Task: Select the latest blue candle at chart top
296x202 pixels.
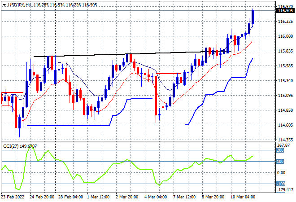Action: point(252,17)
